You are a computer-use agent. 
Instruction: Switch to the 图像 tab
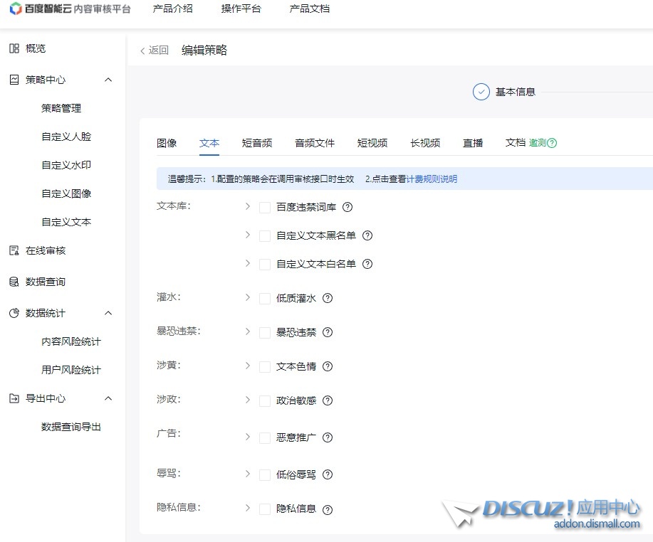(x=167, y=143)
